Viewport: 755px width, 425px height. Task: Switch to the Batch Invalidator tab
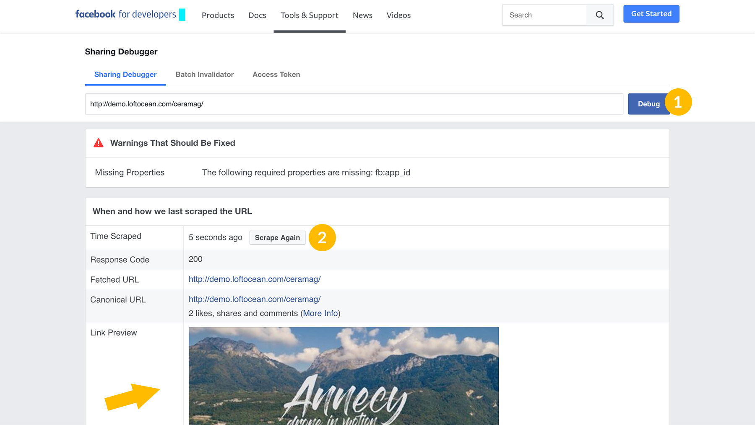[x=204, y=75]
